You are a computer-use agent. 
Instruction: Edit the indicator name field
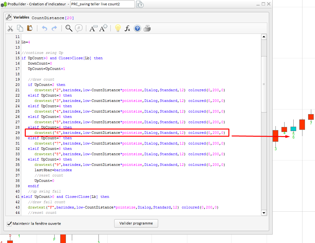(103, 4)
